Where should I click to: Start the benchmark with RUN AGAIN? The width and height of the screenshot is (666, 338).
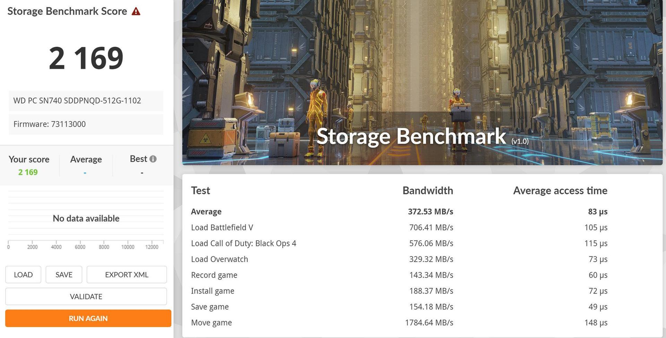click(88, 318)
